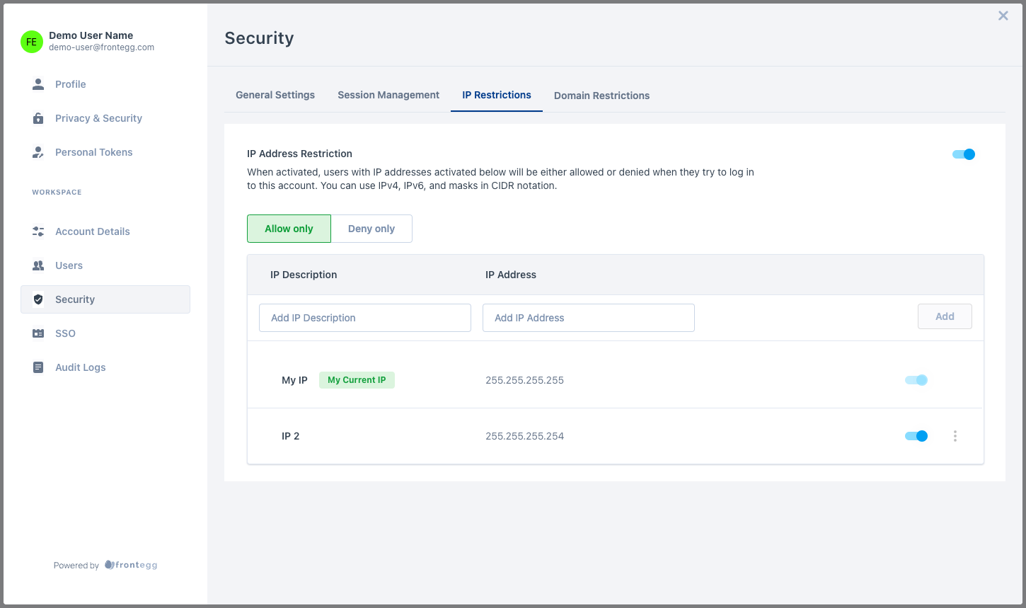Toggle the My IP row switch
1026x608 pixels.
click(916, 380)
